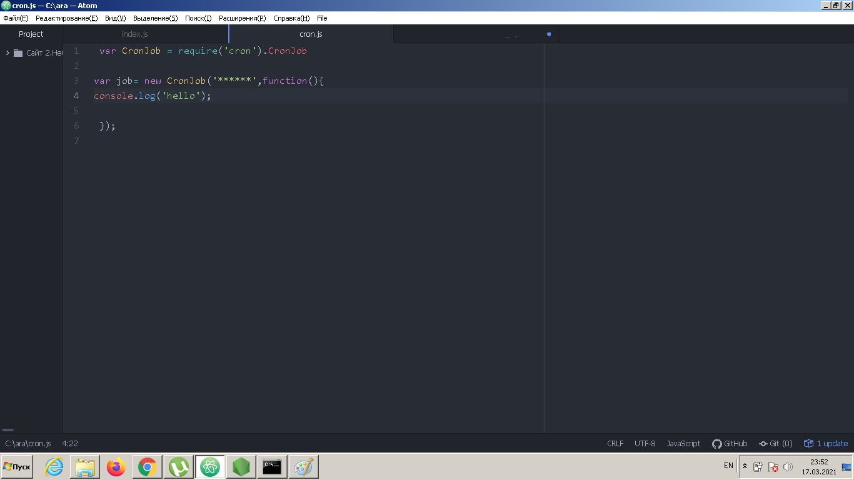Click the require('cron') text
The width and height of the screenshot is (854, 480).
tap(220, 51)
